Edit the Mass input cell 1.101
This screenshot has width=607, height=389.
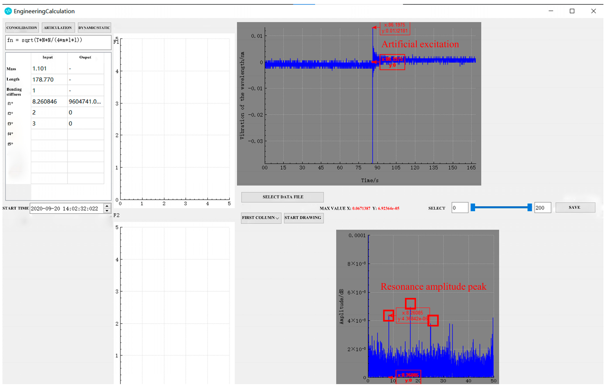[x=49, y=69]
